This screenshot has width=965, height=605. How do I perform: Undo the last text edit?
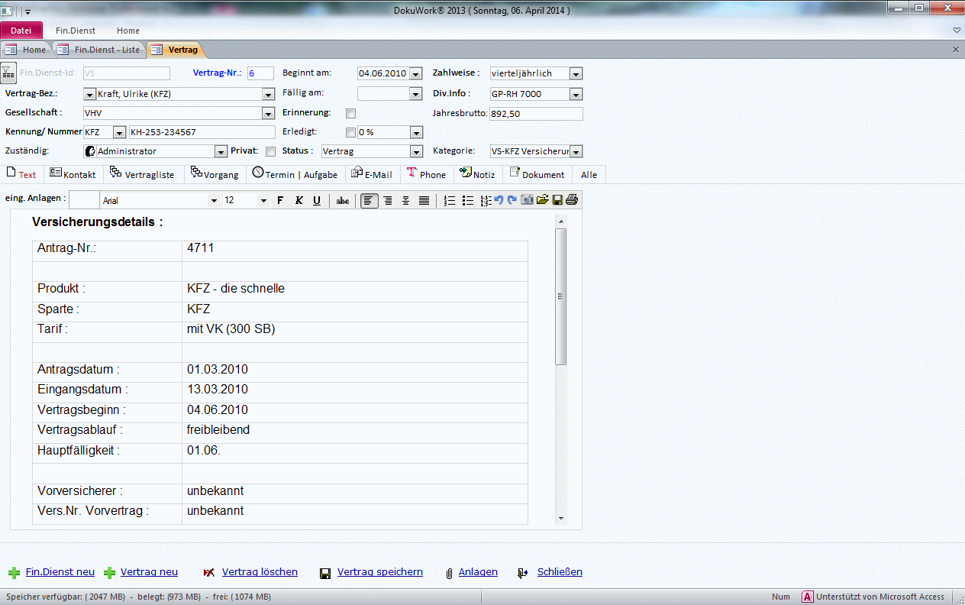(499, 200)
